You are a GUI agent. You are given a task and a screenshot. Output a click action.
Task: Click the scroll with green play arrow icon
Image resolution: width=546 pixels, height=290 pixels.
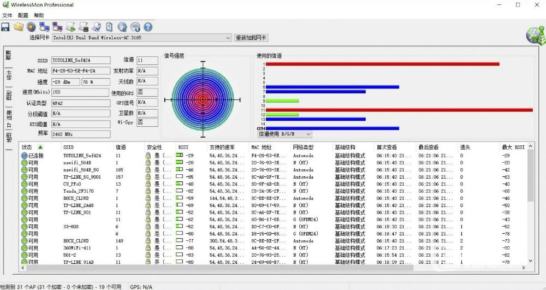click(70, 27)
